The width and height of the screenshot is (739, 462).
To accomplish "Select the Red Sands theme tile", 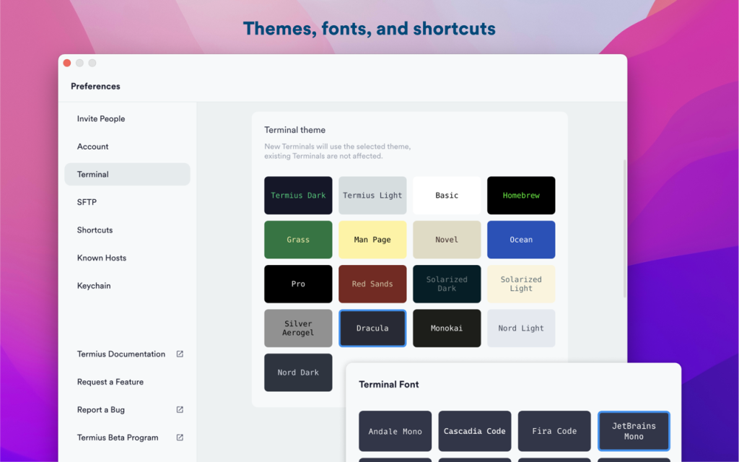I will (372, 284).
